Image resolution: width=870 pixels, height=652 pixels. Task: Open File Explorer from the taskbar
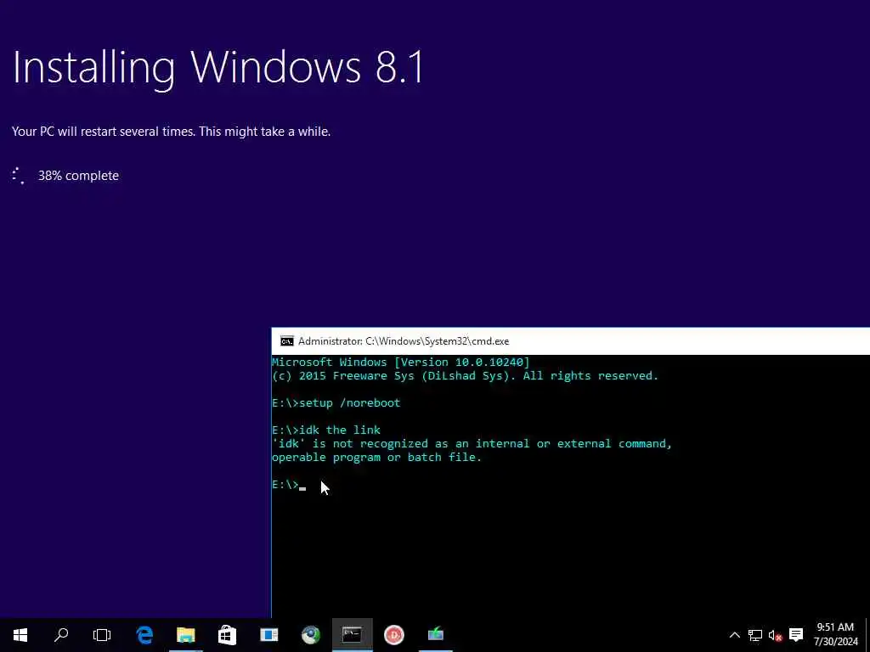(x=186, y=634)
